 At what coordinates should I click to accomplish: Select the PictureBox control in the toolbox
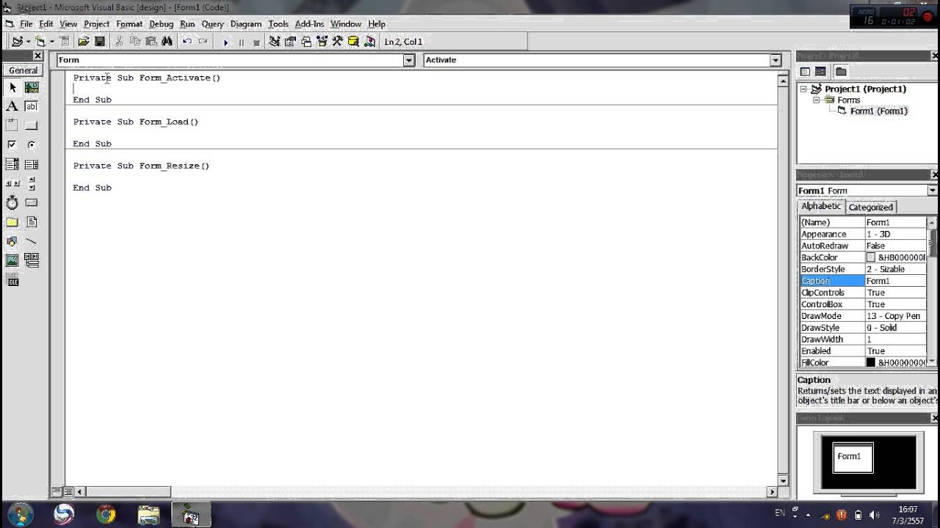[x=32, y=87]
